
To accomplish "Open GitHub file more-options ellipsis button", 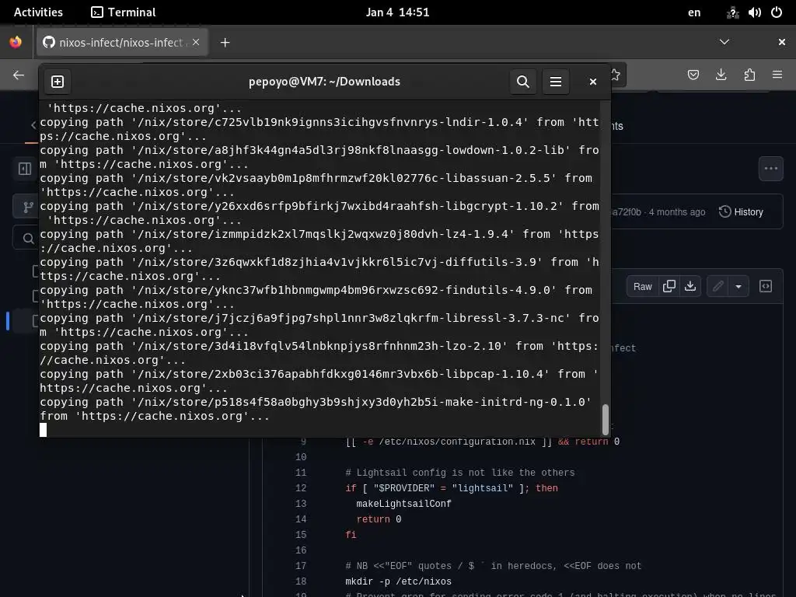I will tap(770, 169).
